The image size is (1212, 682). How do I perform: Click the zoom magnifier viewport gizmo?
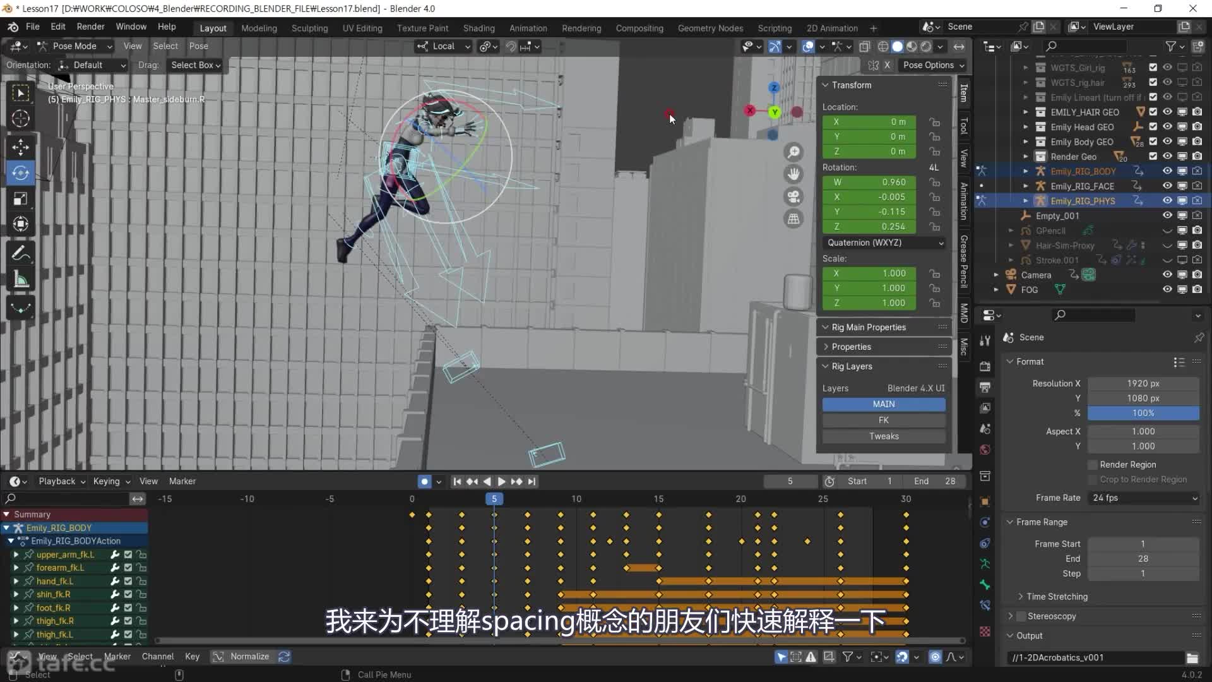(x=793, y=152)
